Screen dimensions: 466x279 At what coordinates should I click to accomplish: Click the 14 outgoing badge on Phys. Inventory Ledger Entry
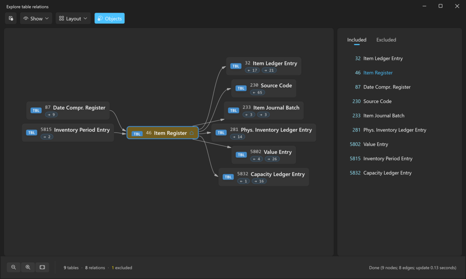pos(237,137)
